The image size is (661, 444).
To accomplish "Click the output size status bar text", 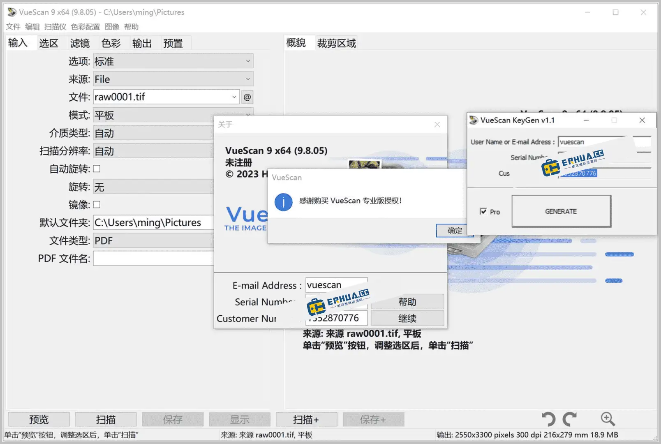I will tap(527, 435).
